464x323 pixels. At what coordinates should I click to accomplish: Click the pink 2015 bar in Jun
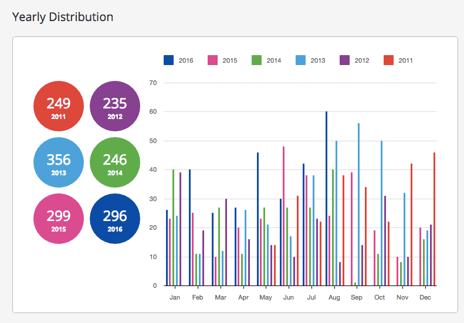[284, 217]
